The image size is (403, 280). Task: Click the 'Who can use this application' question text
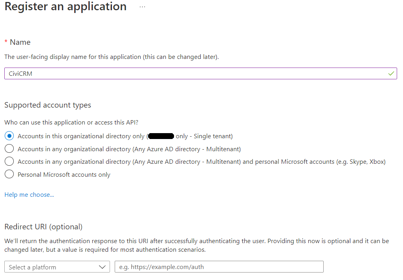(x=71, y=123)
